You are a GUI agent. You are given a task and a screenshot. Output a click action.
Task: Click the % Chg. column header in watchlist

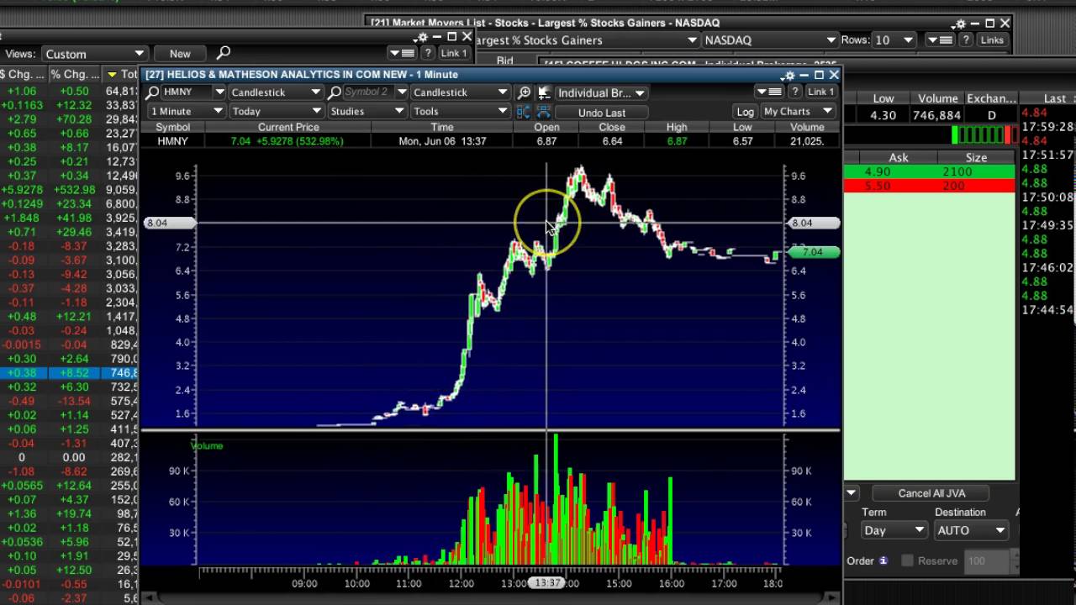coord(74,74)
